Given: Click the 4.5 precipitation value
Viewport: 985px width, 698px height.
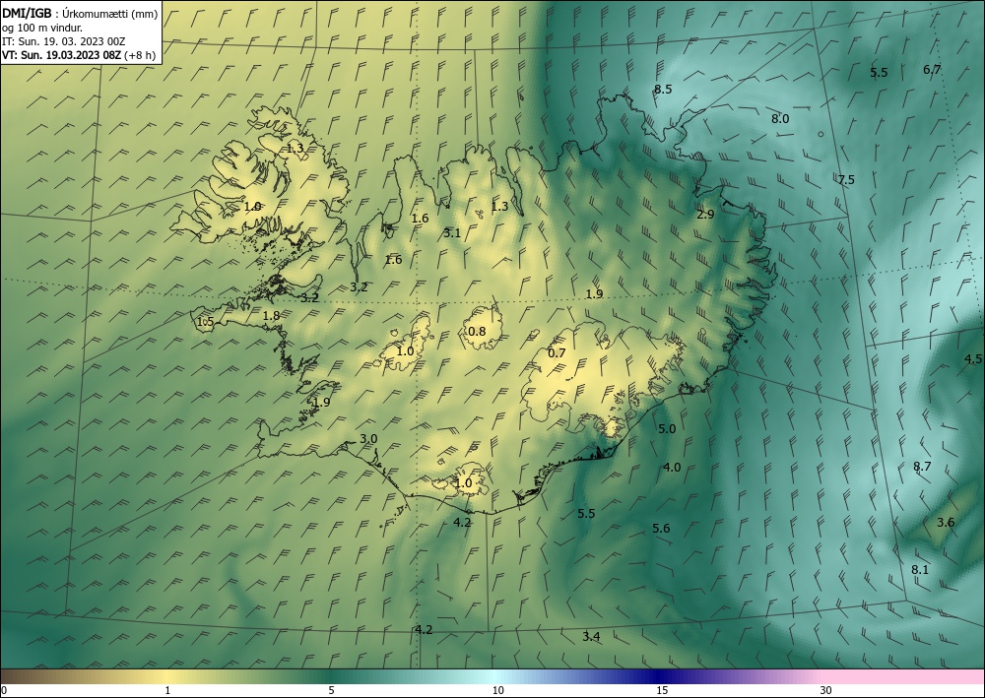Looking at the screenshot, I should [x=973, y=359].
